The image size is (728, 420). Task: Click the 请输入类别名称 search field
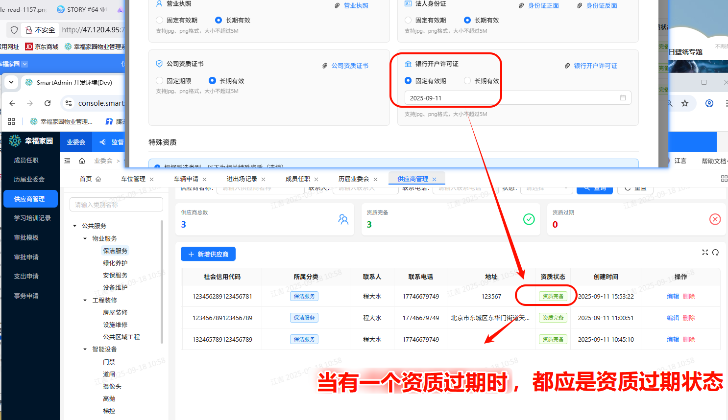116,205
